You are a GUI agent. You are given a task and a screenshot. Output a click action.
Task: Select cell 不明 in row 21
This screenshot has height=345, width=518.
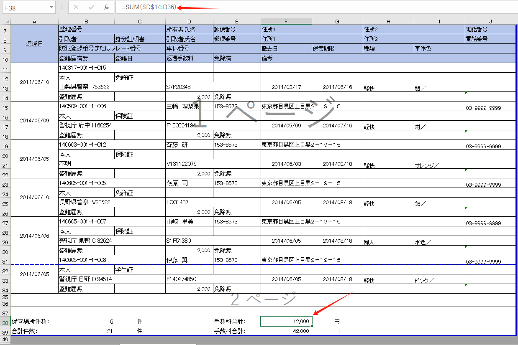click(x=112, y=164)
